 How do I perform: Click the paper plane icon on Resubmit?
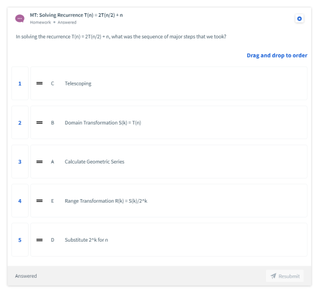coord(273,276)
